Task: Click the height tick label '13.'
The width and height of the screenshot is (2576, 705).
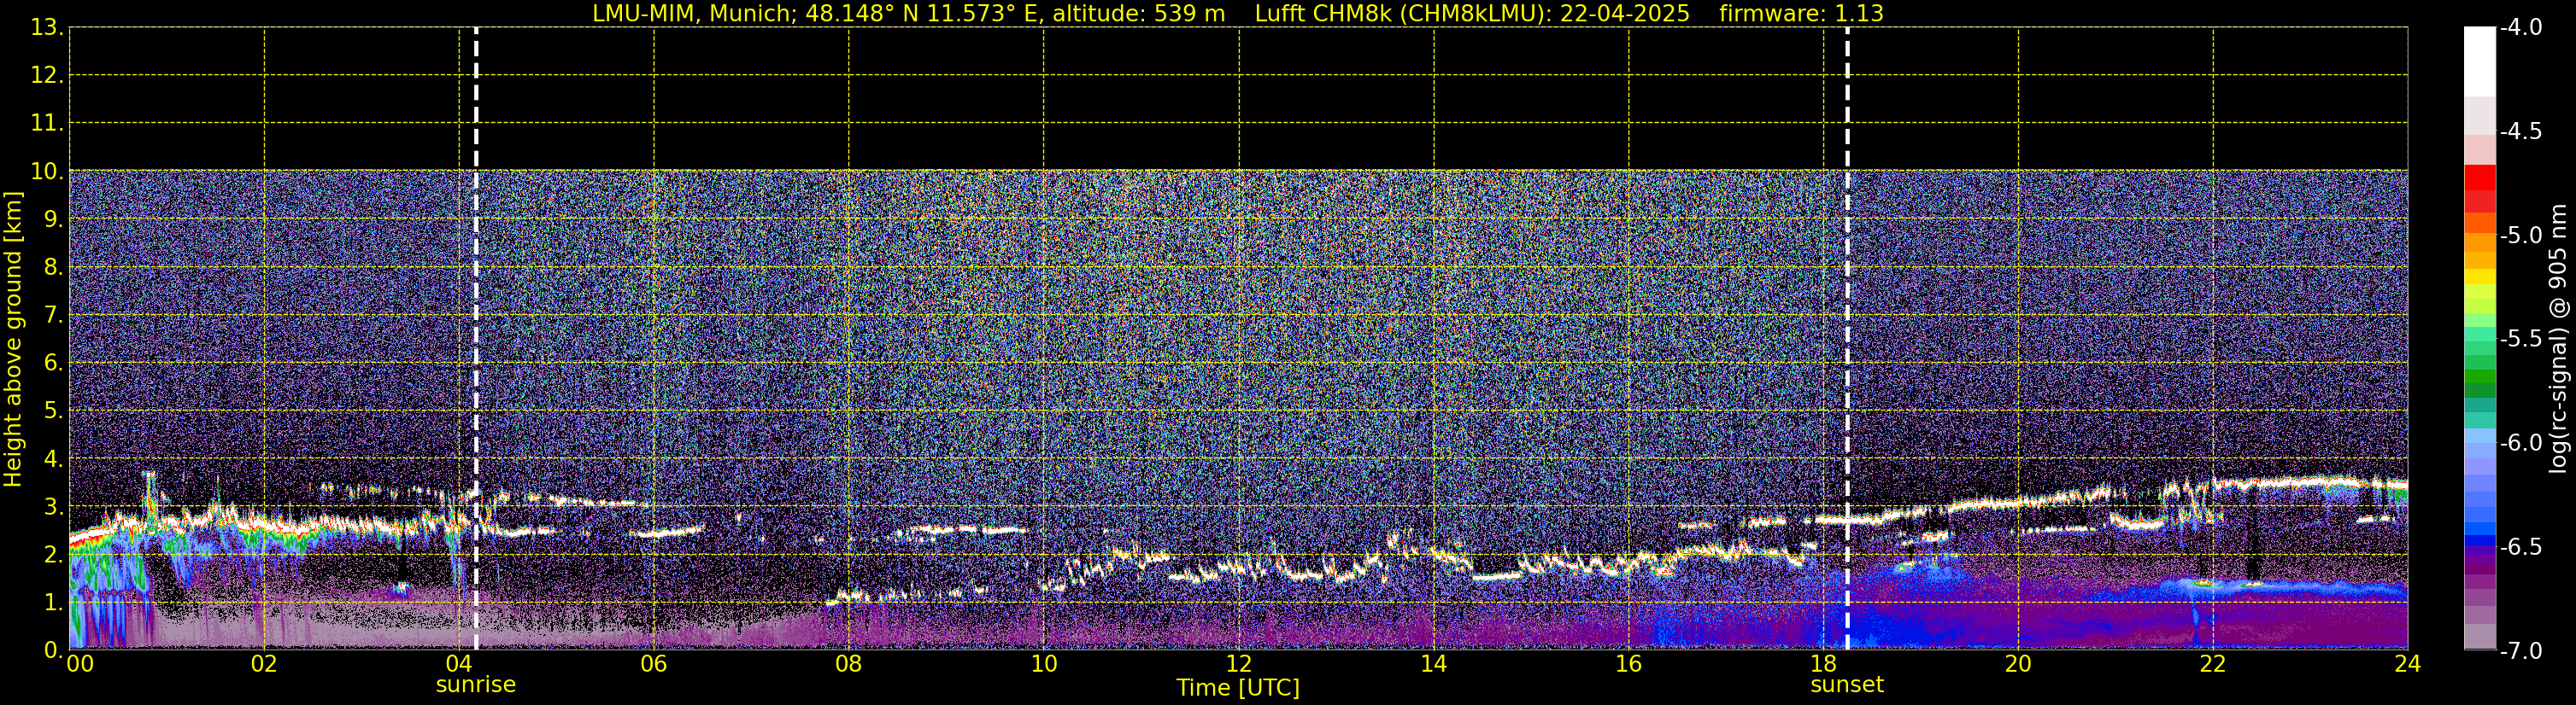Action: [47, 28]
